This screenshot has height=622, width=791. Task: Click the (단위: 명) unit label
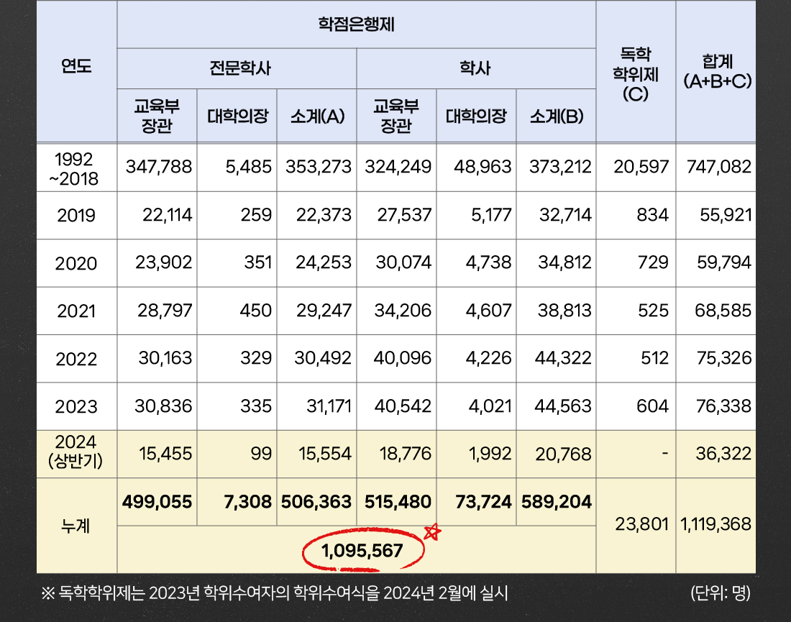coord(719,593)
